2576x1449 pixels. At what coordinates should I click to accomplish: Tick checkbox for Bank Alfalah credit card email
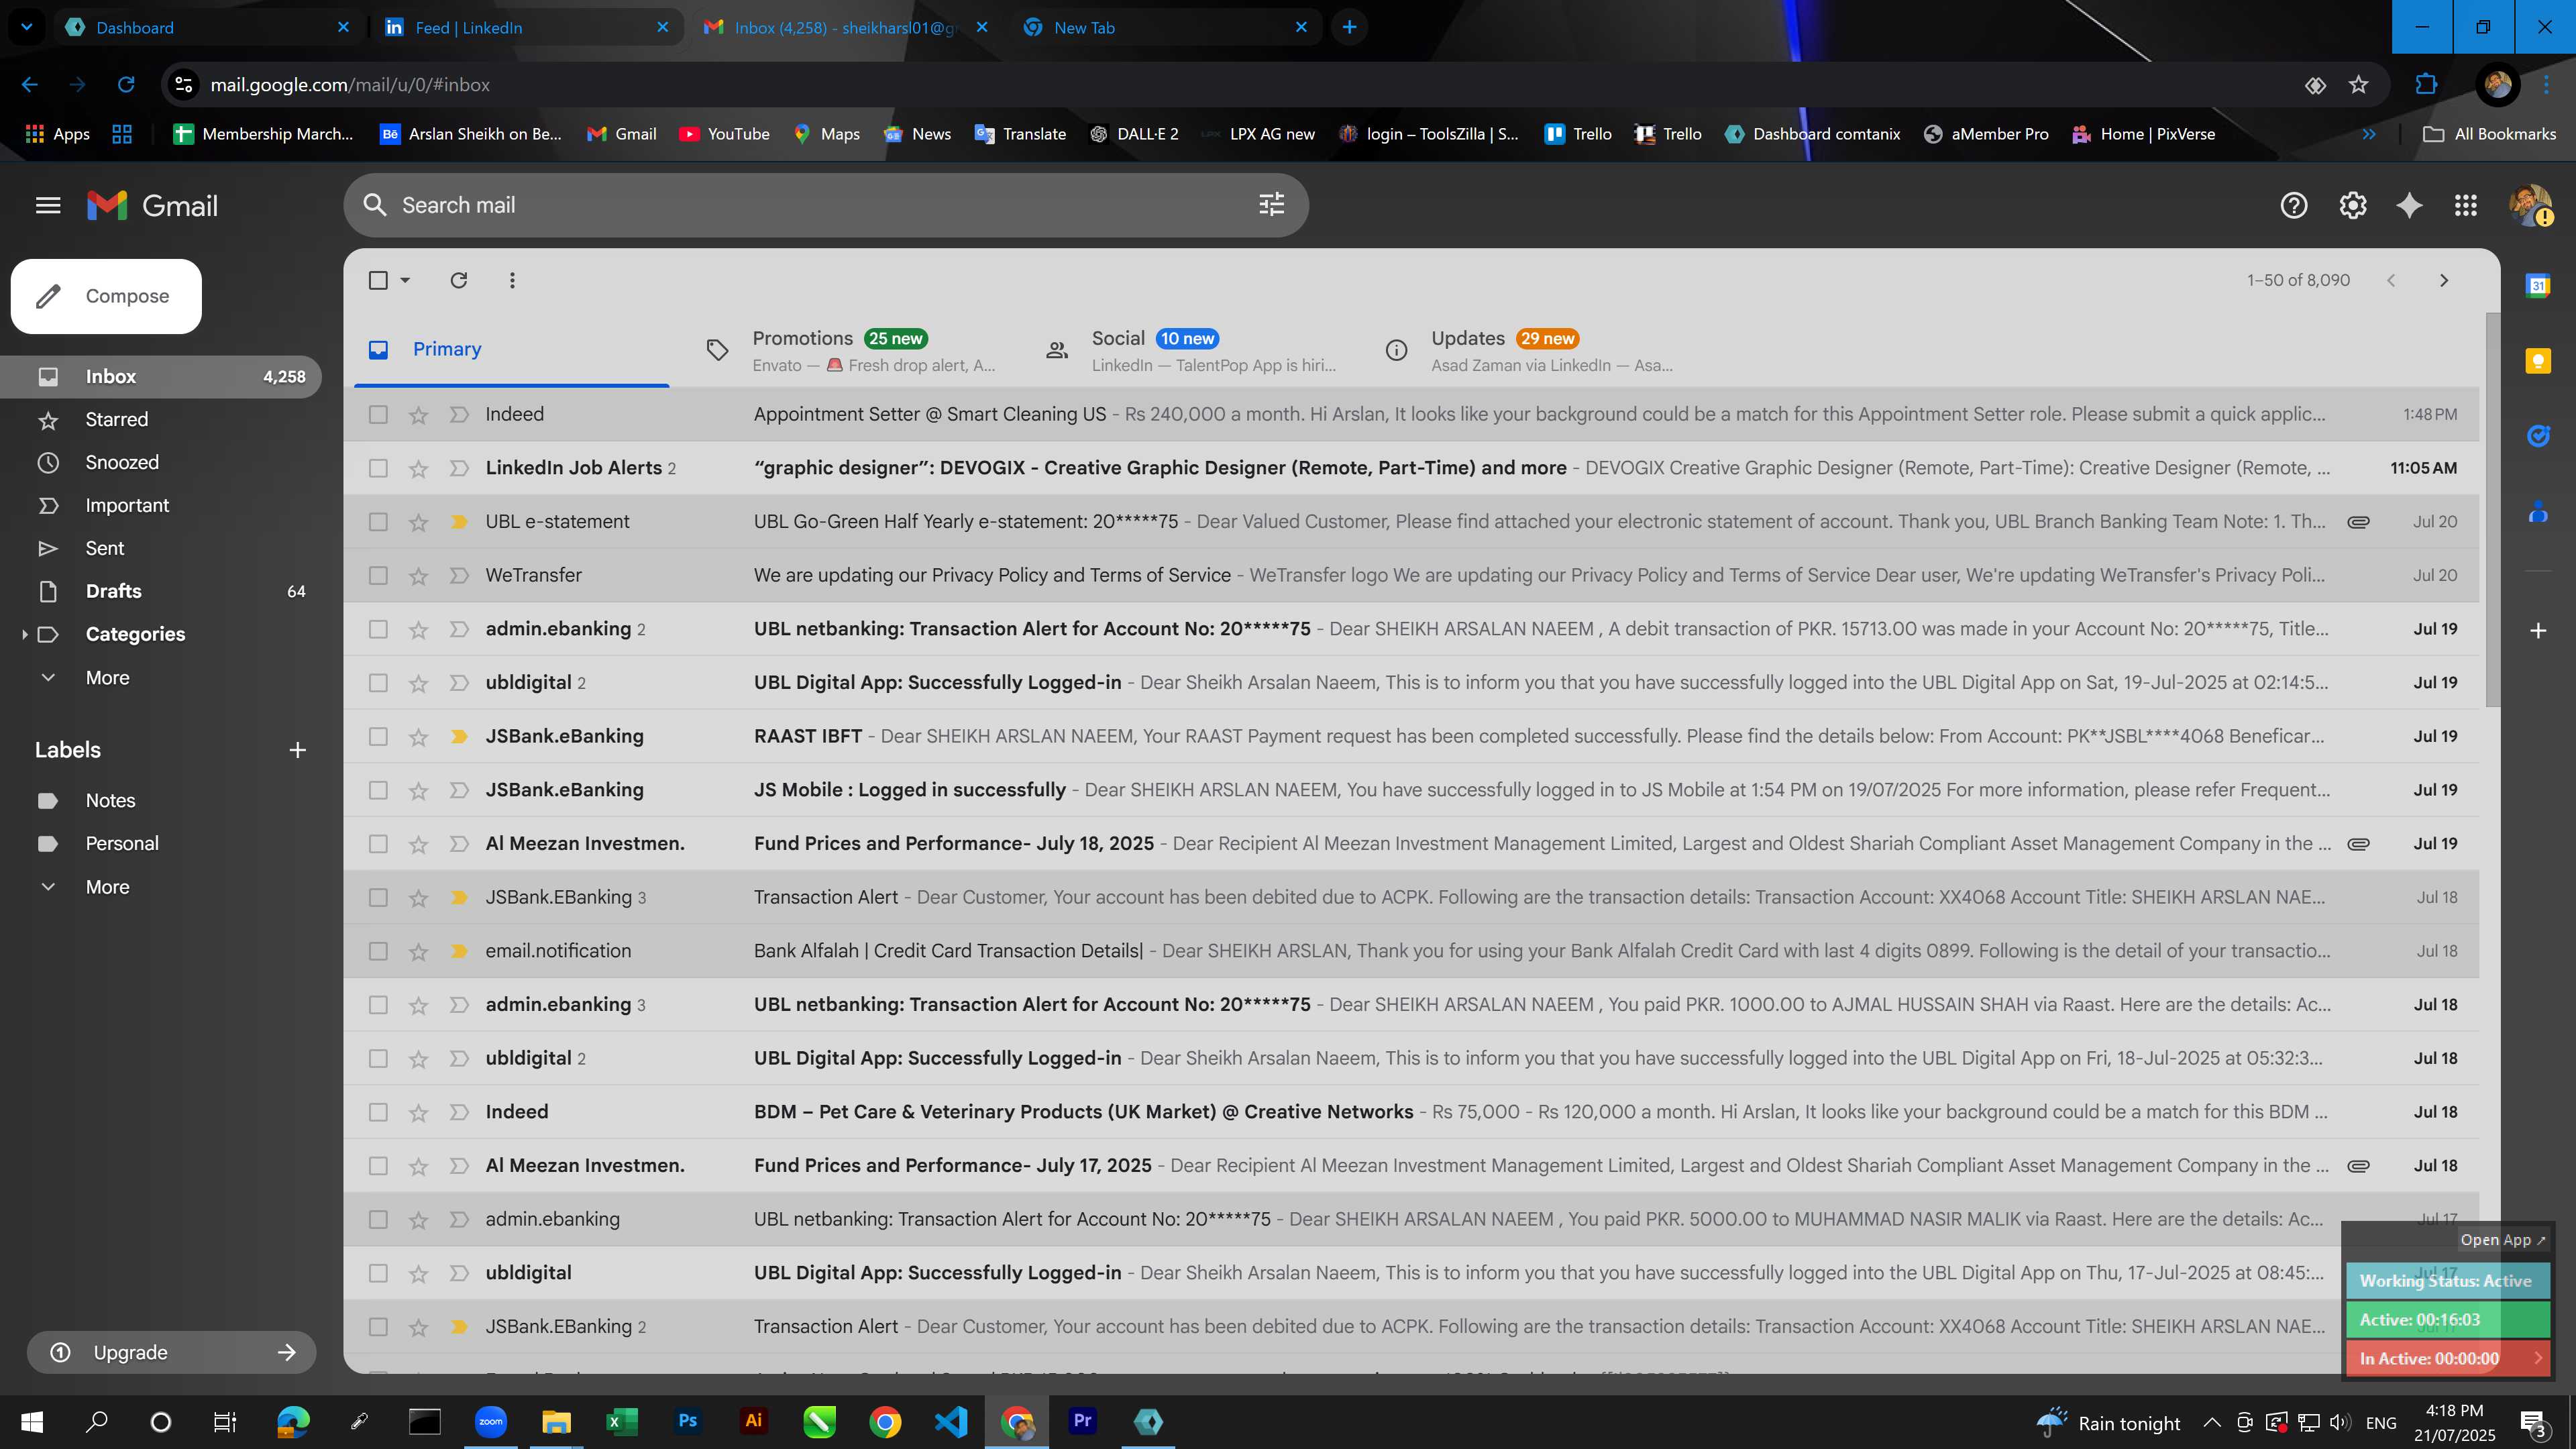[378, 951]
